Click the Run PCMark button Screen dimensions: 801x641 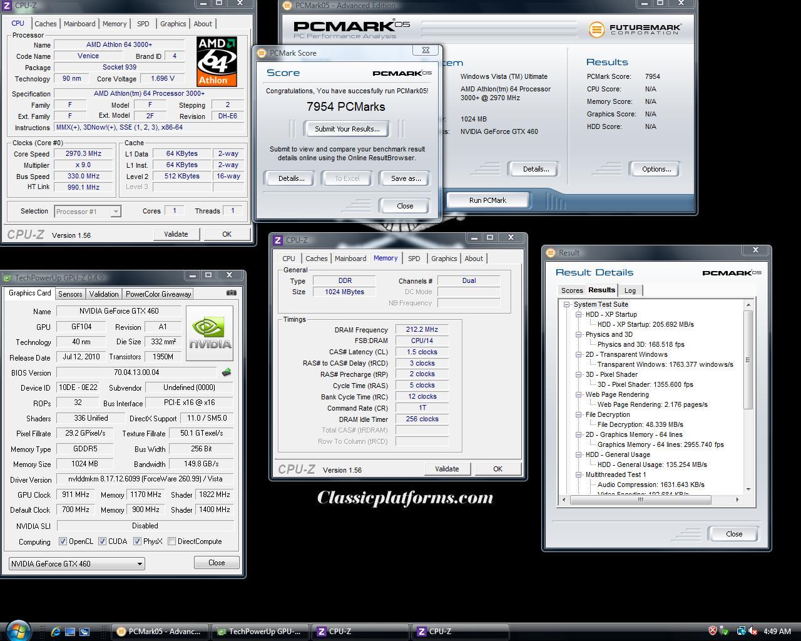pyautogui.click(x=487, y=200)
